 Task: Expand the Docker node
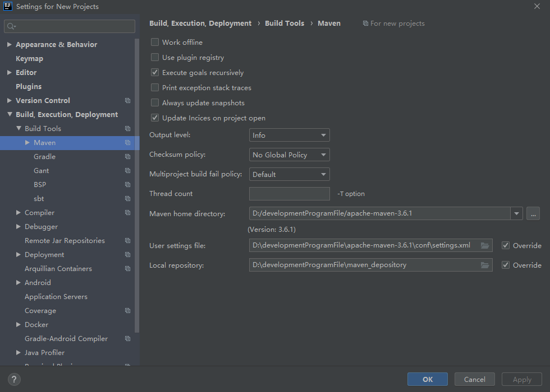19,324
